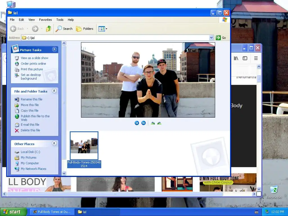Open Local Disk (C:) in Other Places
The height and width of the screenshot is (216, 288).
click(30, 152)
